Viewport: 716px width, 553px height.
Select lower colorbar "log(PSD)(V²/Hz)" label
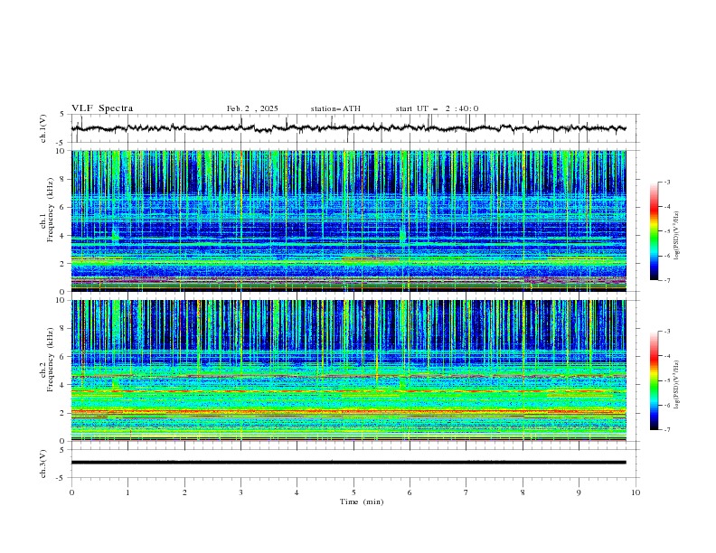click(x=677, y=384)
